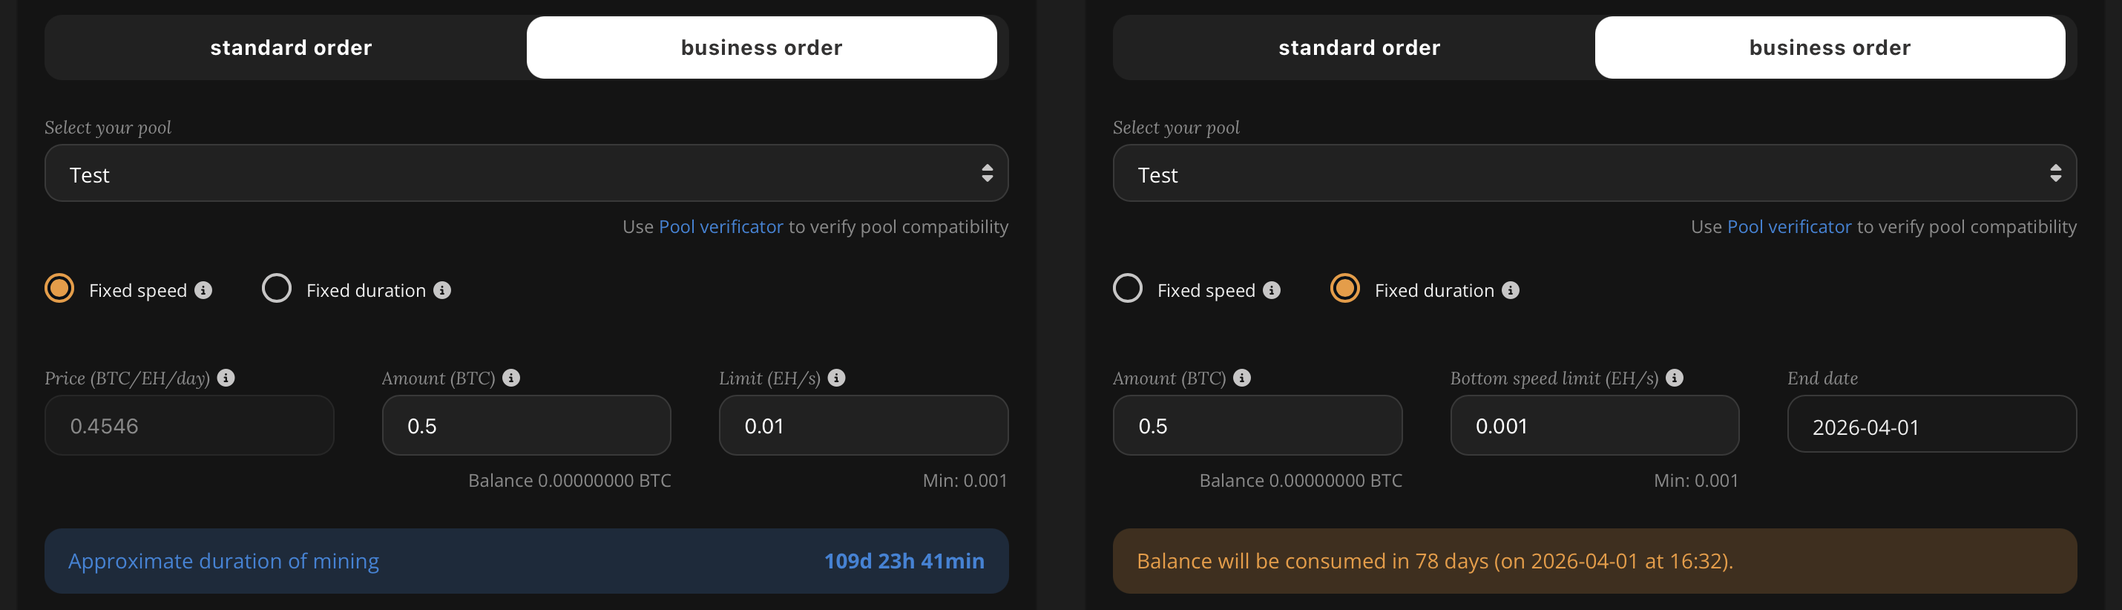Click the info icon next to Fixed speed label

point(203,289)
